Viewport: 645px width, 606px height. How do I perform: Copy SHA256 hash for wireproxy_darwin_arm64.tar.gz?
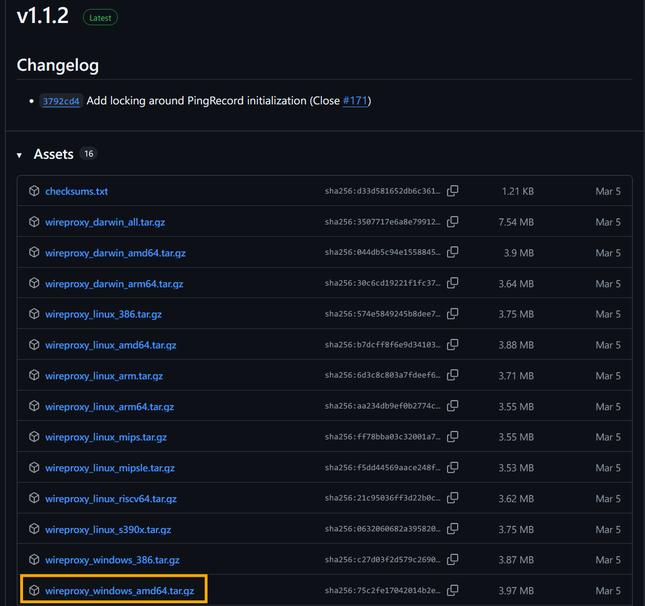pos(452,283)
